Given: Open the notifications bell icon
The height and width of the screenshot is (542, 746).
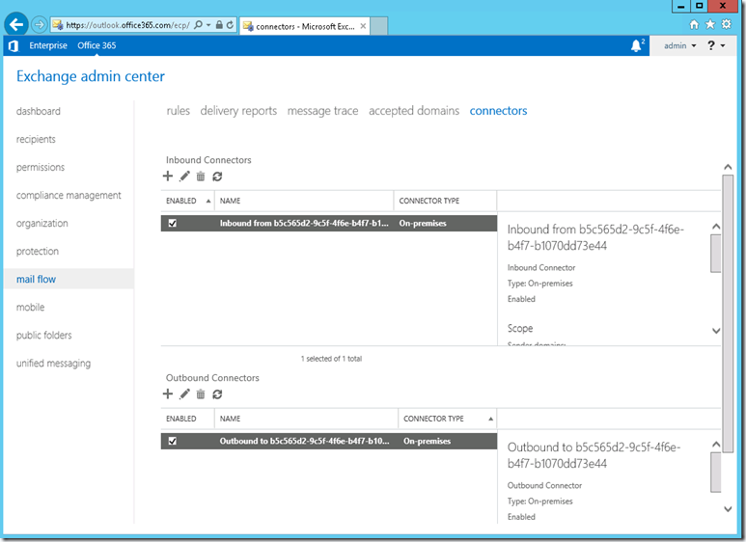Looking at the screenshot, I should [x=637, y=45].
